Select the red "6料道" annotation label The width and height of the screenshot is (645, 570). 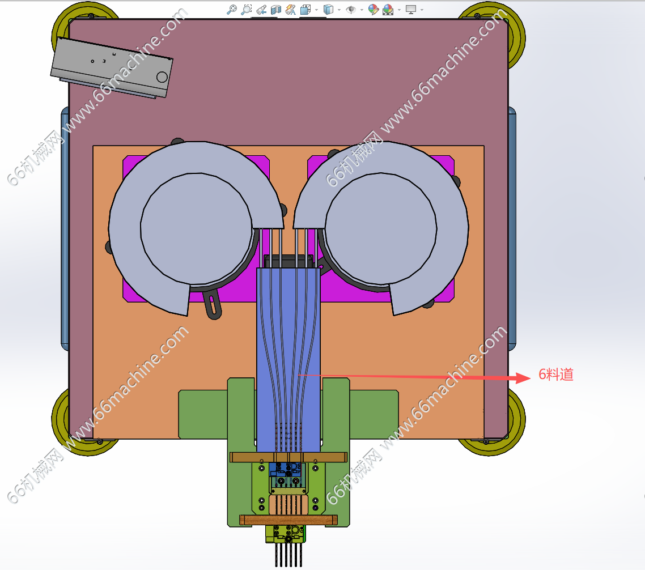556,375
